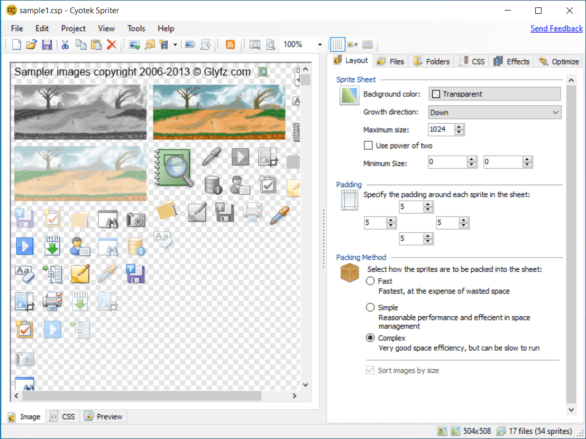
Task: Add image files with the green-plus picture icon
Action: (x=134, y=44)
